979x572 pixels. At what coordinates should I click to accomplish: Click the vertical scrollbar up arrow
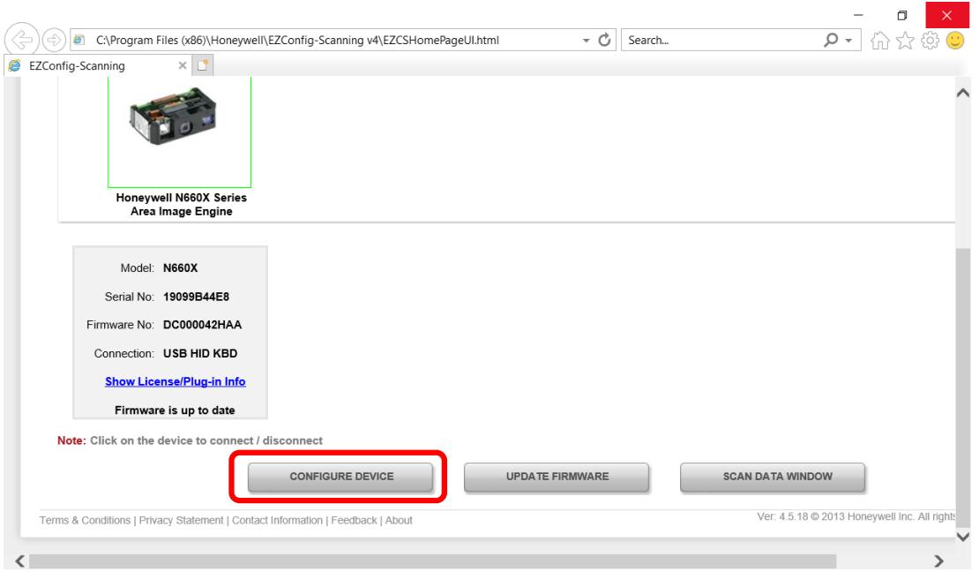(963, 94)
